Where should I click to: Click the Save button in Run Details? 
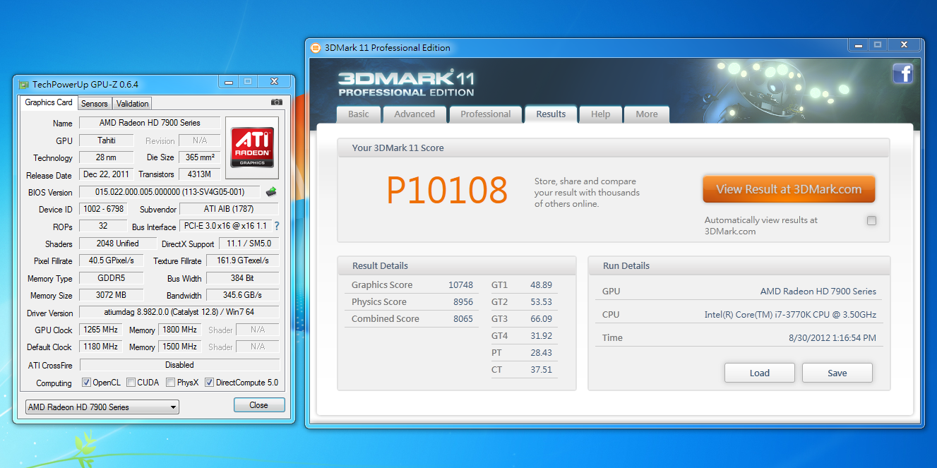coord(837,373)
